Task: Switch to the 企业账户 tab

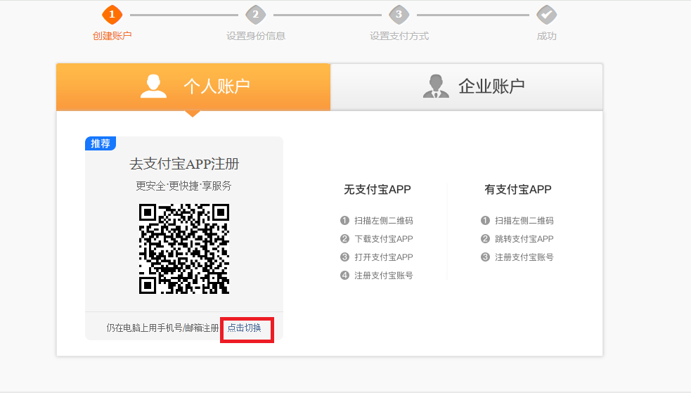Action: coord(466,86)
